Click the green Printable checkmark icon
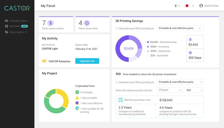The width and height of the screenshot is (224, 128). 77,92
